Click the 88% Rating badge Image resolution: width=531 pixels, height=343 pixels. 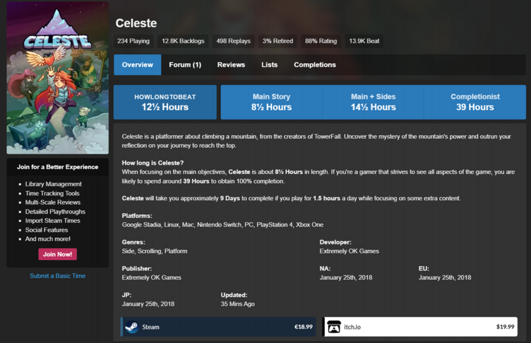pyautogui.click(x=320, y=41)
